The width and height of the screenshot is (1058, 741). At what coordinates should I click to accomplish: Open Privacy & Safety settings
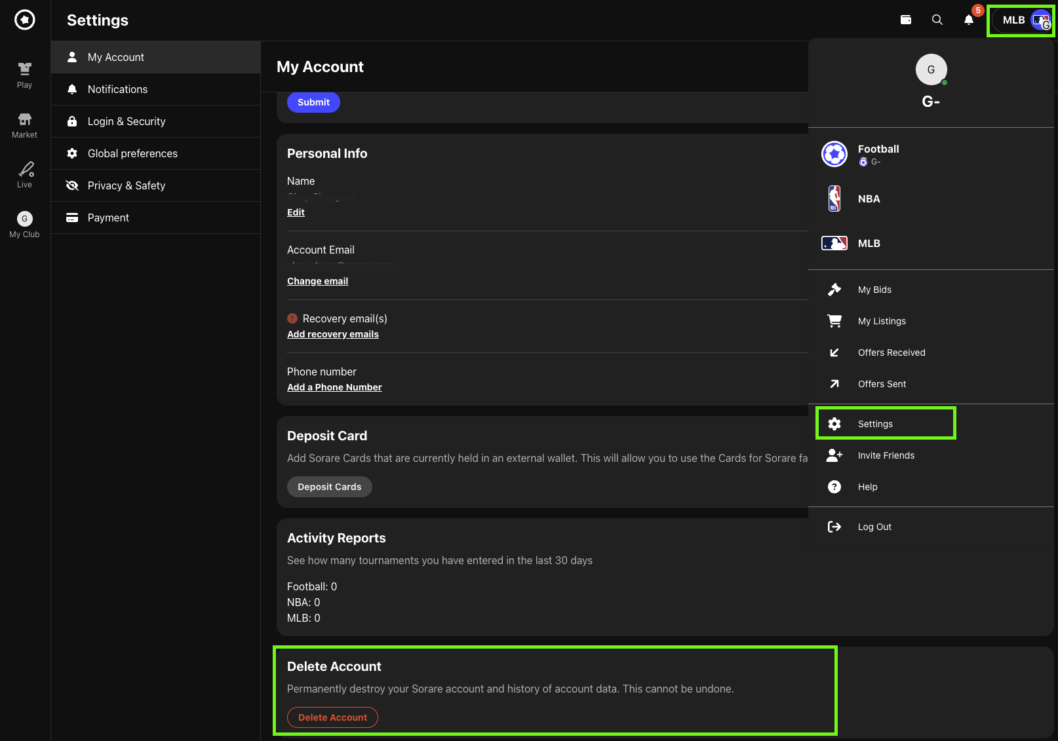127,185
